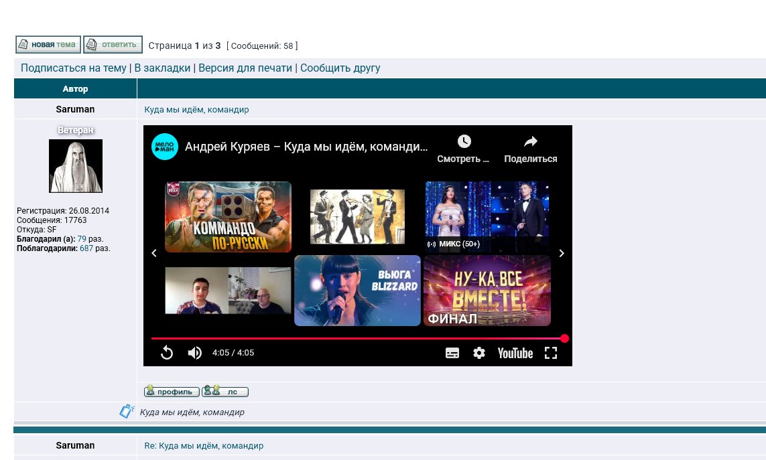
Task: Click the '[ Сообщений: 58 ]' counter text
Action: [262, 46]
